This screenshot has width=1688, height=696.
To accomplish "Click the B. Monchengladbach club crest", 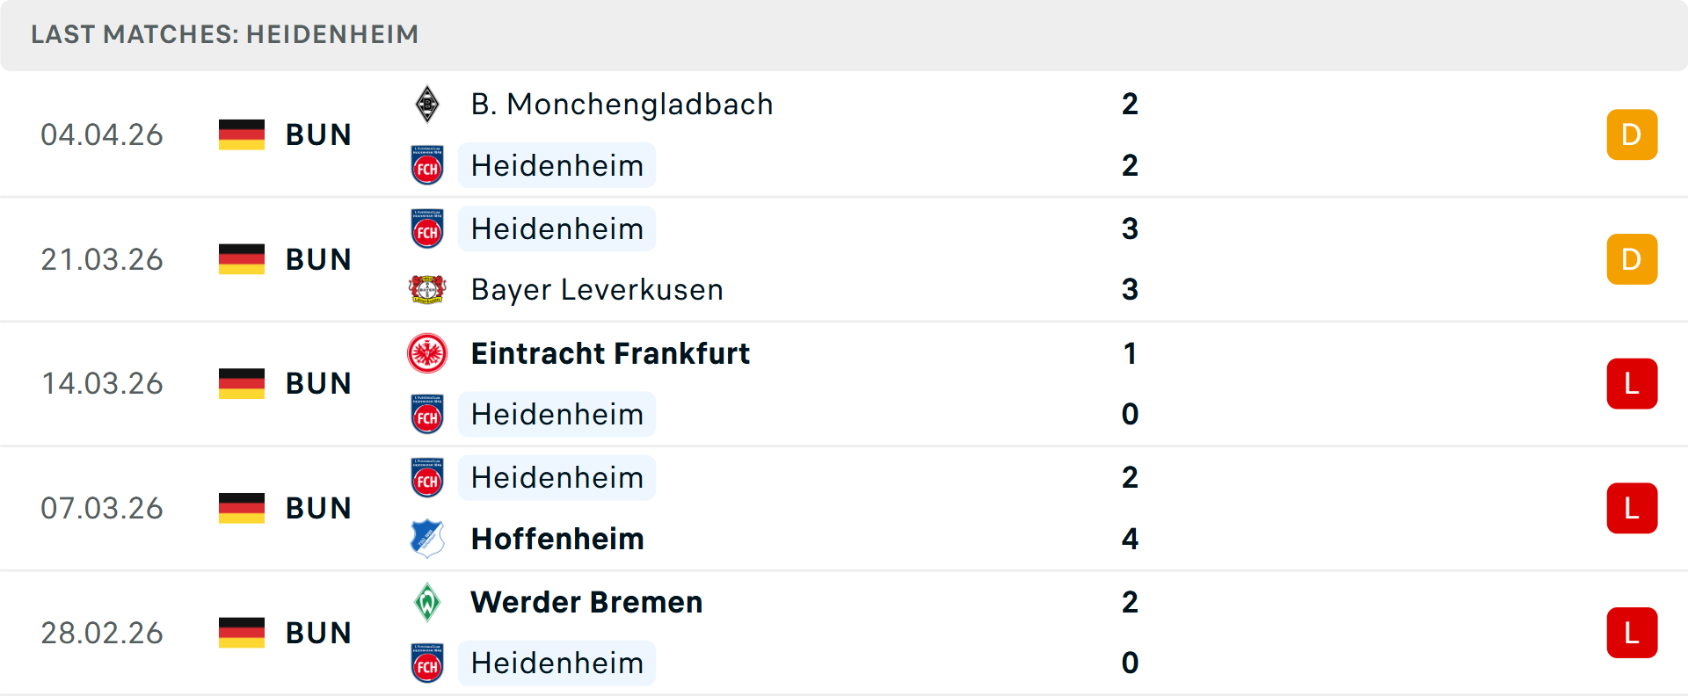I will click(x=428, y=103).
